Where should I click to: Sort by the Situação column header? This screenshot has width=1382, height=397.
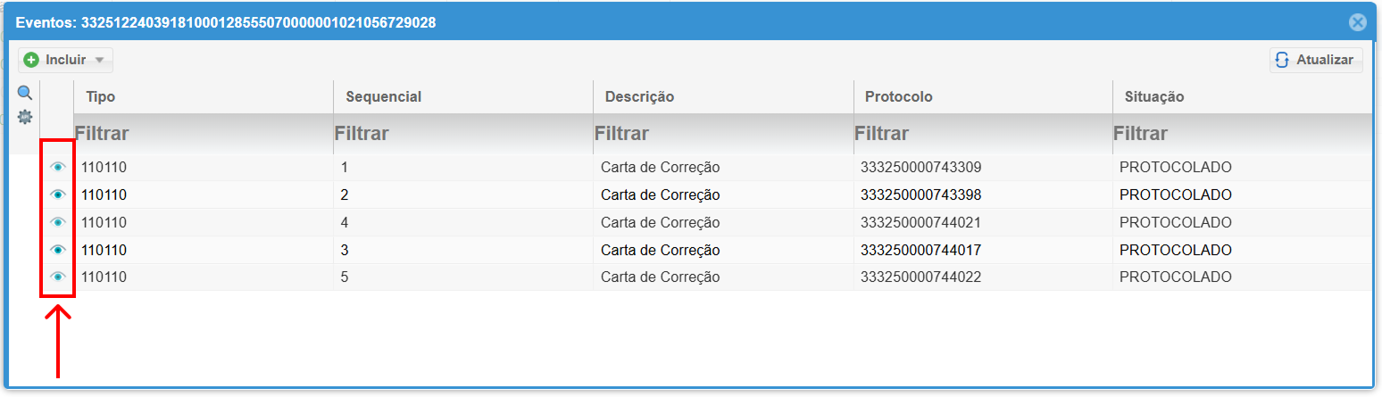pos(1154,96)
